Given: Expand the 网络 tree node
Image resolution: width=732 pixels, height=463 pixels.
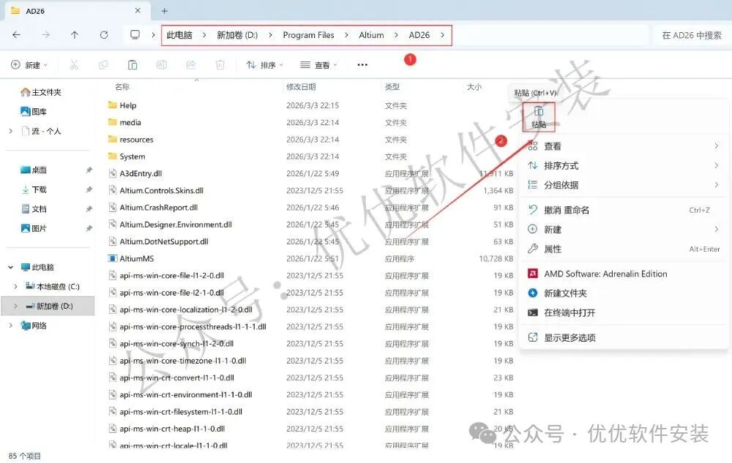Looking at the screenshot, I should [11, 325].
